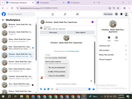Click the Facebook logo icon

tap(4, 14)
